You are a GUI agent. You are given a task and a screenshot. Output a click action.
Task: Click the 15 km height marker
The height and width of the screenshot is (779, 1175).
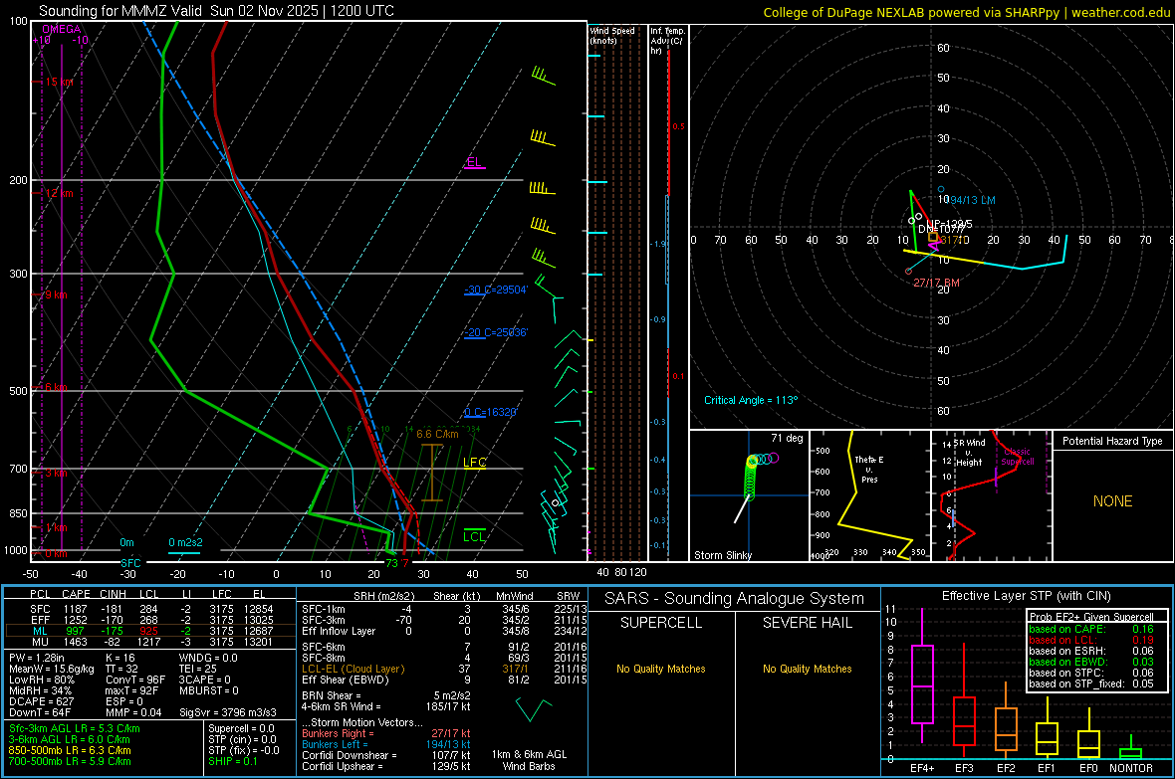coord(59,82)
